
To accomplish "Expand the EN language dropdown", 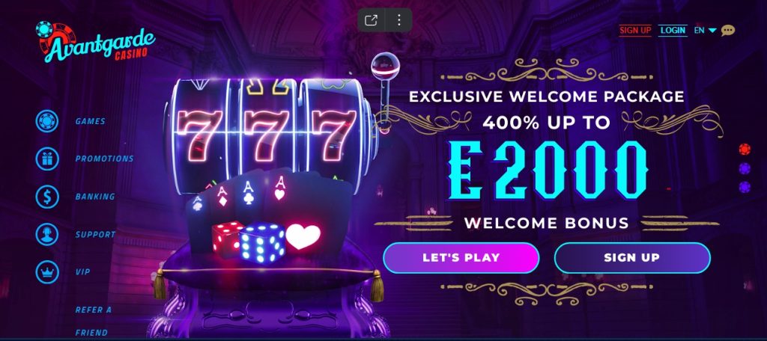I will [705, 31].
